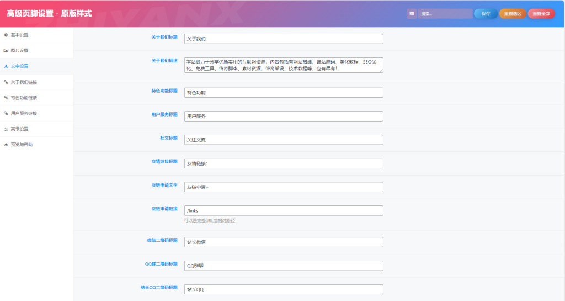Click the 特色功能标题 input field

point(284,93)
